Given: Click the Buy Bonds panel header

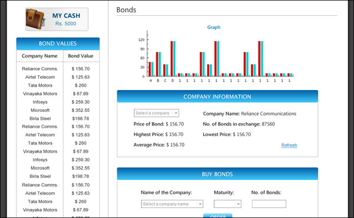Looking at the screenshot, I should pos(217,174).
